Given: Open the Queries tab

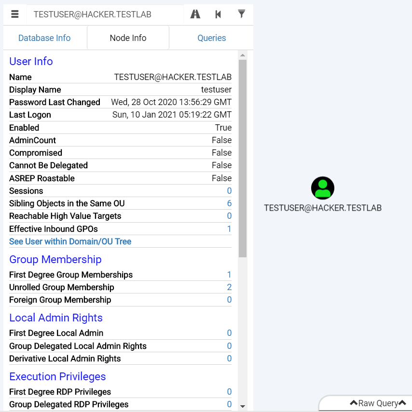Looking at the screenshot, I should click(211, 38).
